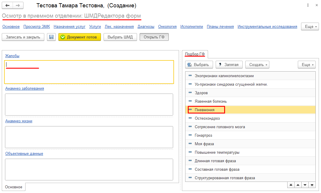Click the dash icon beside Структурированная готовая фраза
321x193 pixels.
[190, 178]
